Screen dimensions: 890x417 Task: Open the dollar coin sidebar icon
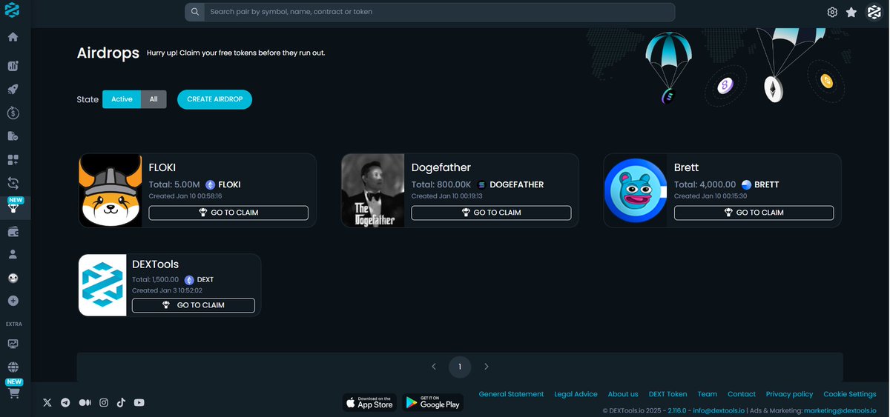click(13, 113)
